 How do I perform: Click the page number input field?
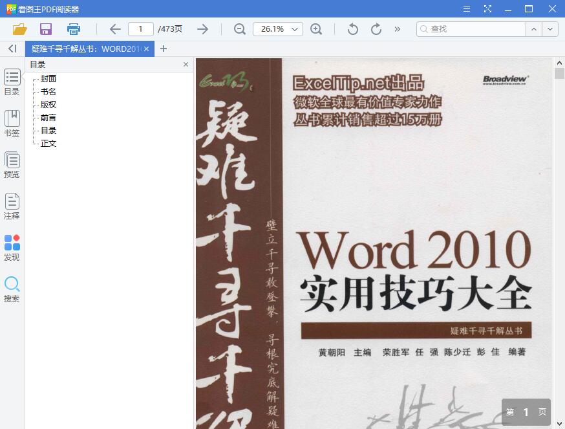[141, 29]
